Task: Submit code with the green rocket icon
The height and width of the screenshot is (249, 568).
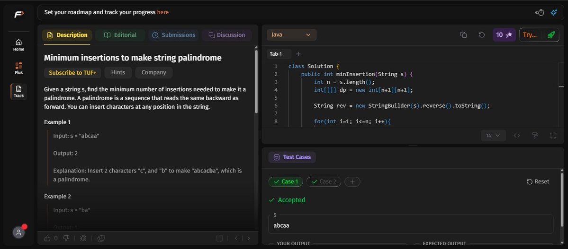Action: click(x=551, y=35)
